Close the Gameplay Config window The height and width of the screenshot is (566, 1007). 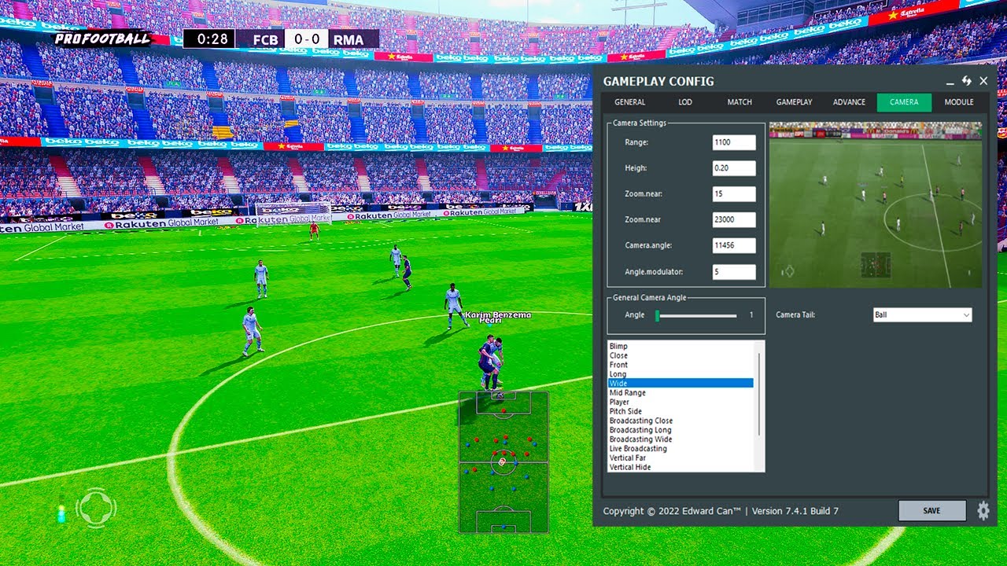click(983, 81)
